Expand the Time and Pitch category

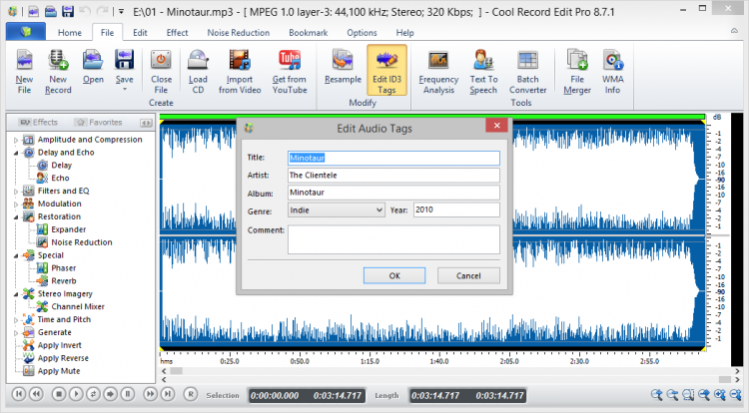16,320
